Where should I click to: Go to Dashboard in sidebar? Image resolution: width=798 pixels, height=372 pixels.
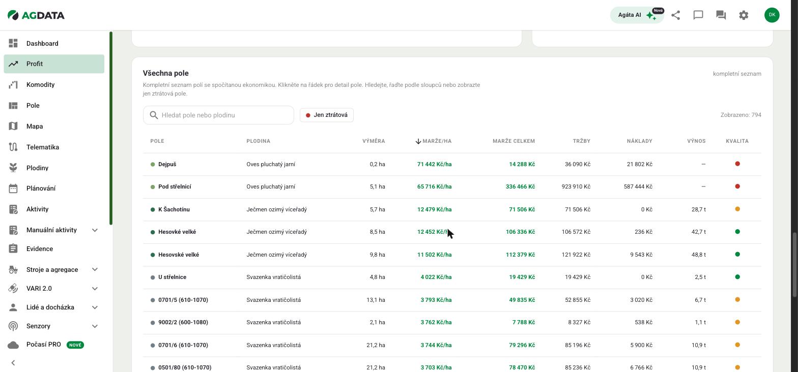click(54, 43)
